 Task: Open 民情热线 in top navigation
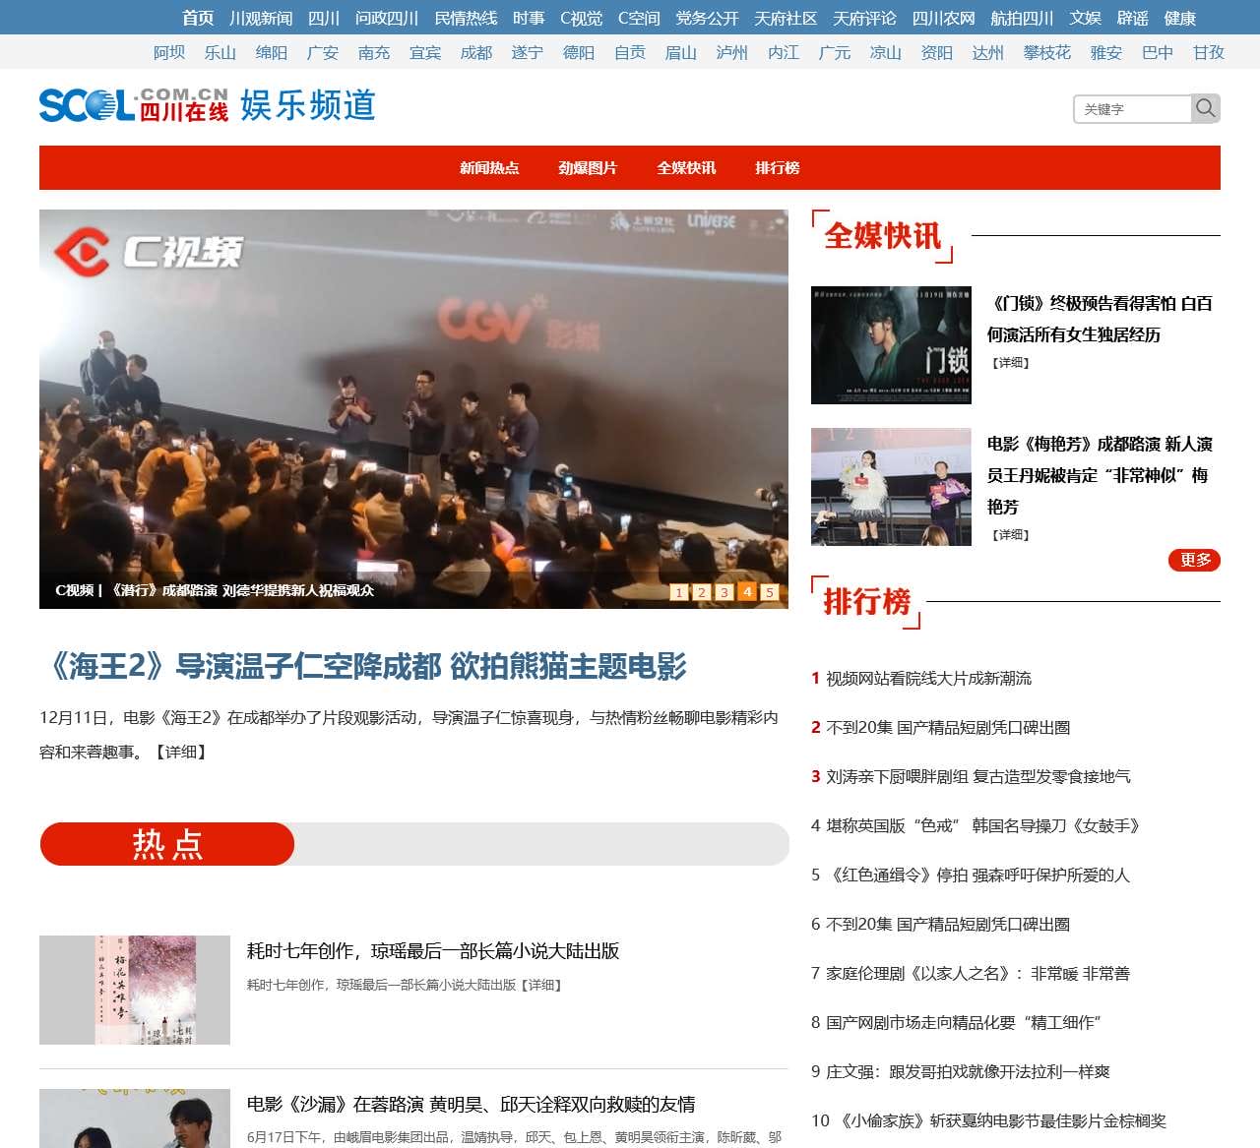[466, 18]
